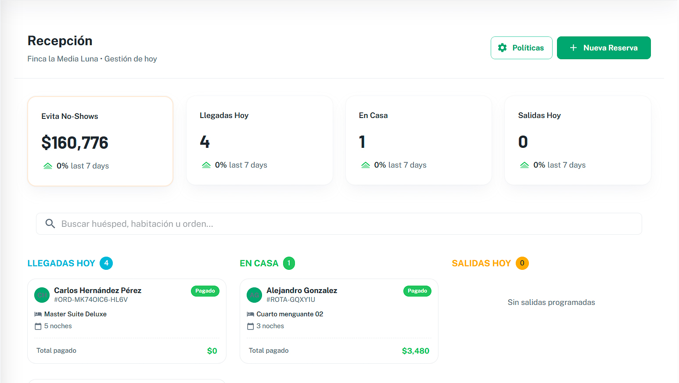
Task: Click the trend arrow icon in Salidas Hoy card
Action: [x=524, y=165]
